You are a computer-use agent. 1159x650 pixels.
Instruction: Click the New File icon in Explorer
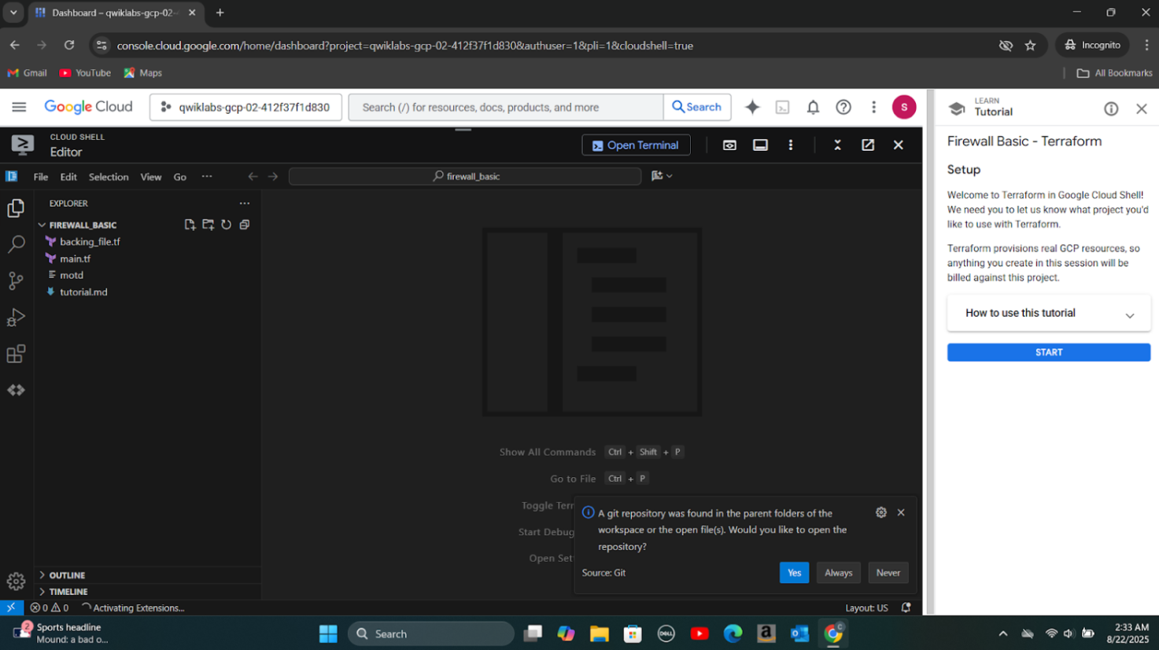click(190, 225)
